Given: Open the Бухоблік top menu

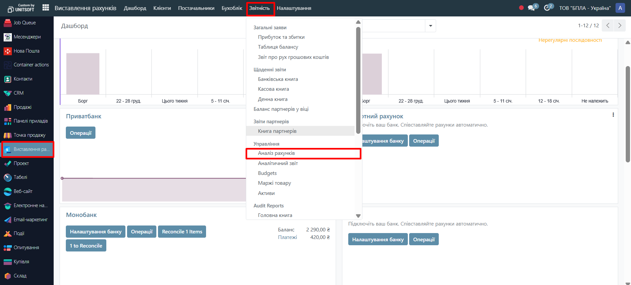Looking at the screenshot, I should [232, 8].
